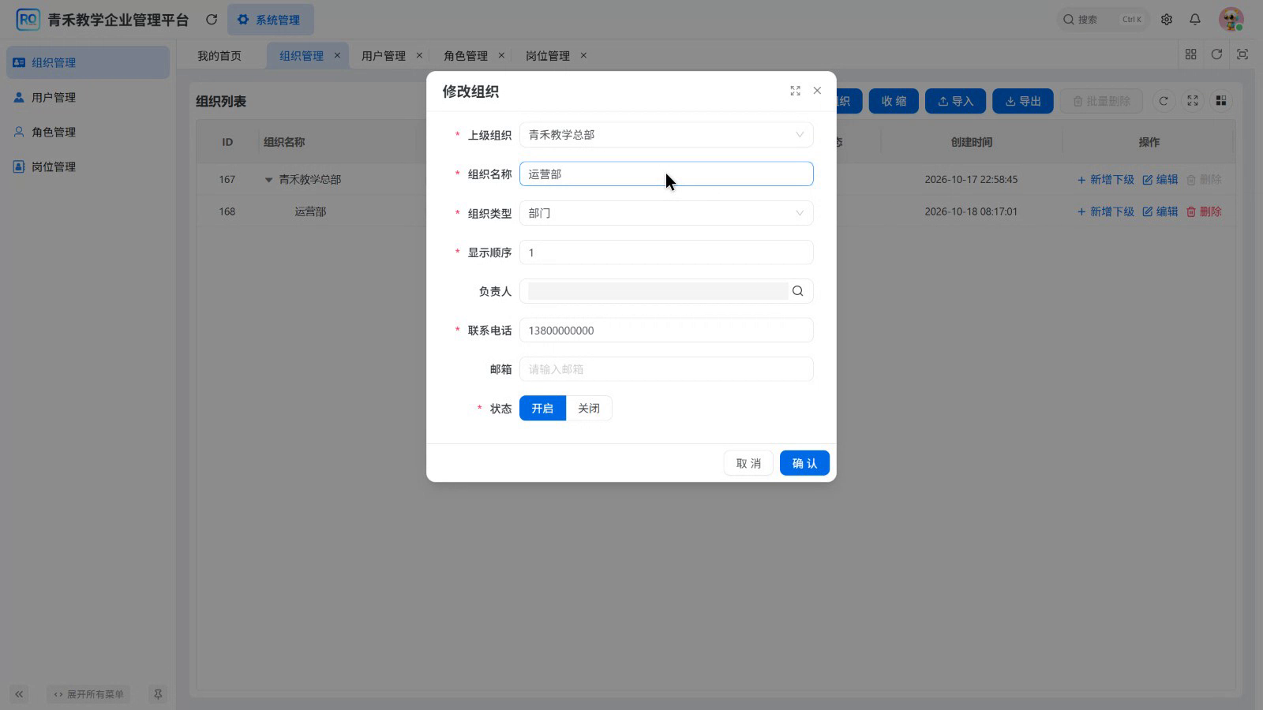This screenshot has width=1263, height=710.
Task: Set status to 关闭
Action: pyautogui.click(x=589, y=409)
